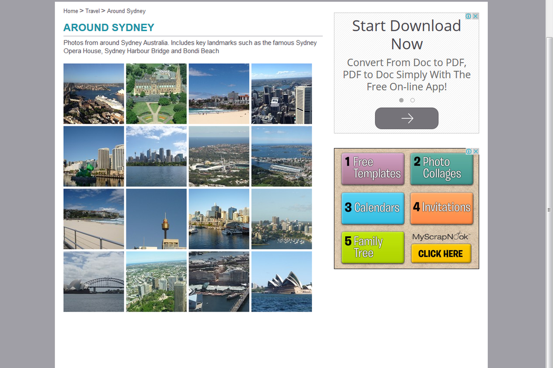The height and width of the screenshot is (368, 553).
Task: Open ad info icon on MyScrapNook ad
Action: pyautogui.click(x=469, y=152)
